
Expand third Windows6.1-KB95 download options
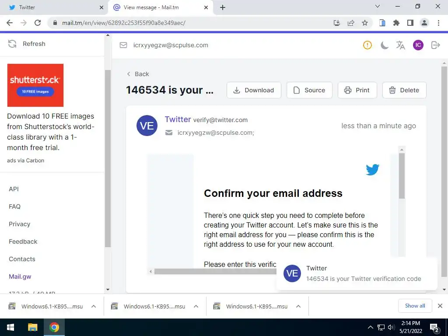pyautogui.click(x=298, y=306)
